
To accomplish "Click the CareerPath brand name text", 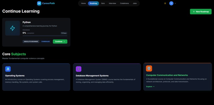I will pos(48,3).
